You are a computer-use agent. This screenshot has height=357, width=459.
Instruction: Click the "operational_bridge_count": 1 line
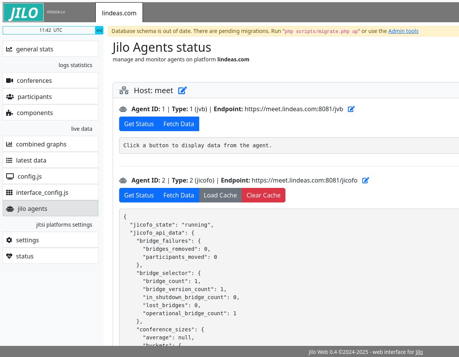click(189, 313)
